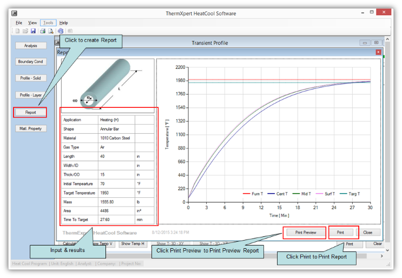
Task: Restore the Transient Profile child window
Action: pos(376,43)
